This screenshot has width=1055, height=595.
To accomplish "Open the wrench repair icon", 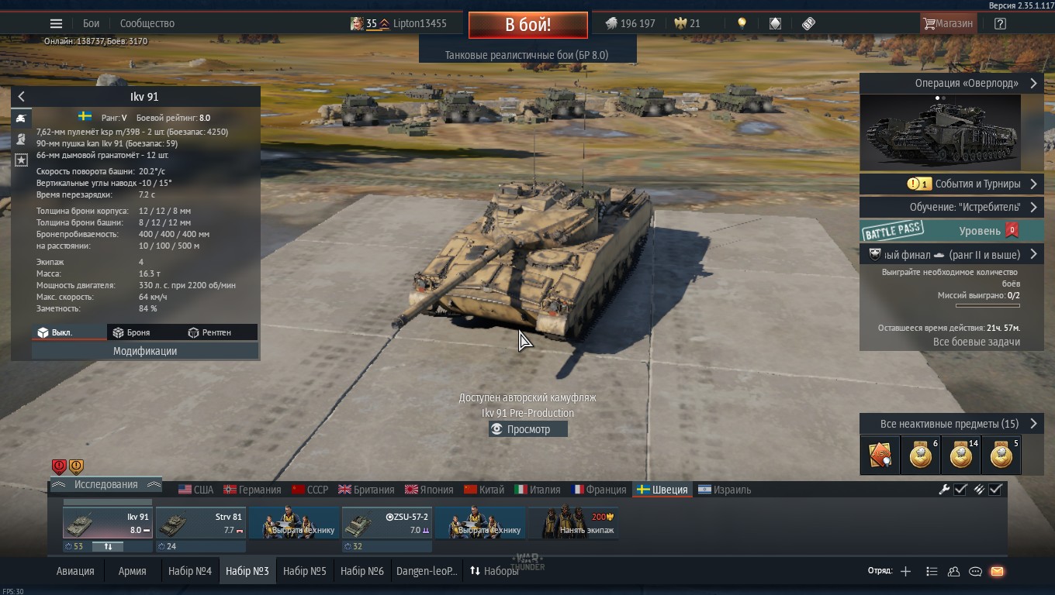I will click(x=944, y=490).
